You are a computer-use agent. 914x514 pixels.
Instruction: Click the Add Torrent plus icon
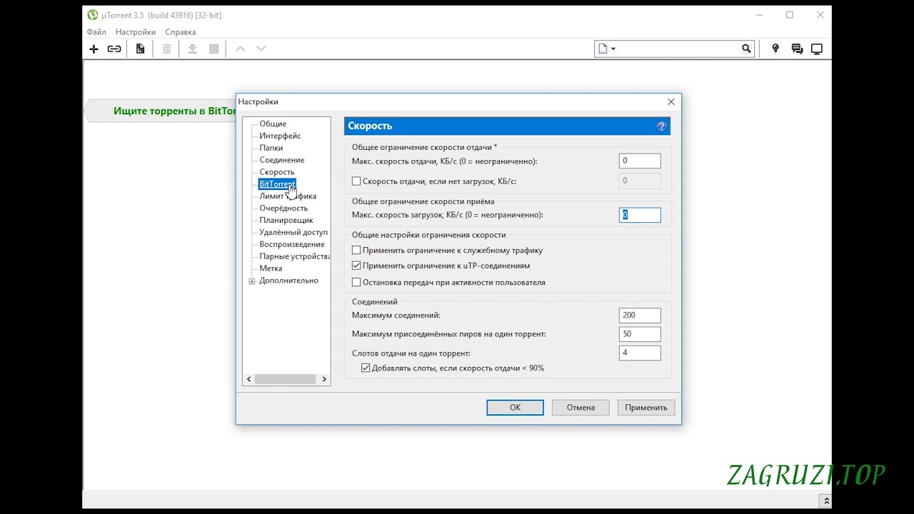point(94,49)
